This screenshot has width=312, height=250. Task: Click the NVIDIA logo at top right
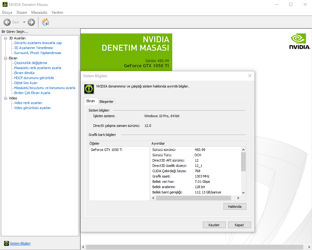click(x=299, y=41)
